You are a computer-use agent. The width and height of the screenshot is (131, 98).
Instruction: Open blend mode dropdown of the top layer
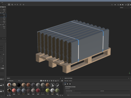[x=4, y=10]
